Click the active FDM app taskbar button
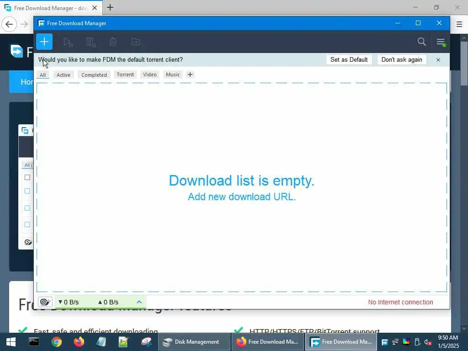 tap(341, 342)
